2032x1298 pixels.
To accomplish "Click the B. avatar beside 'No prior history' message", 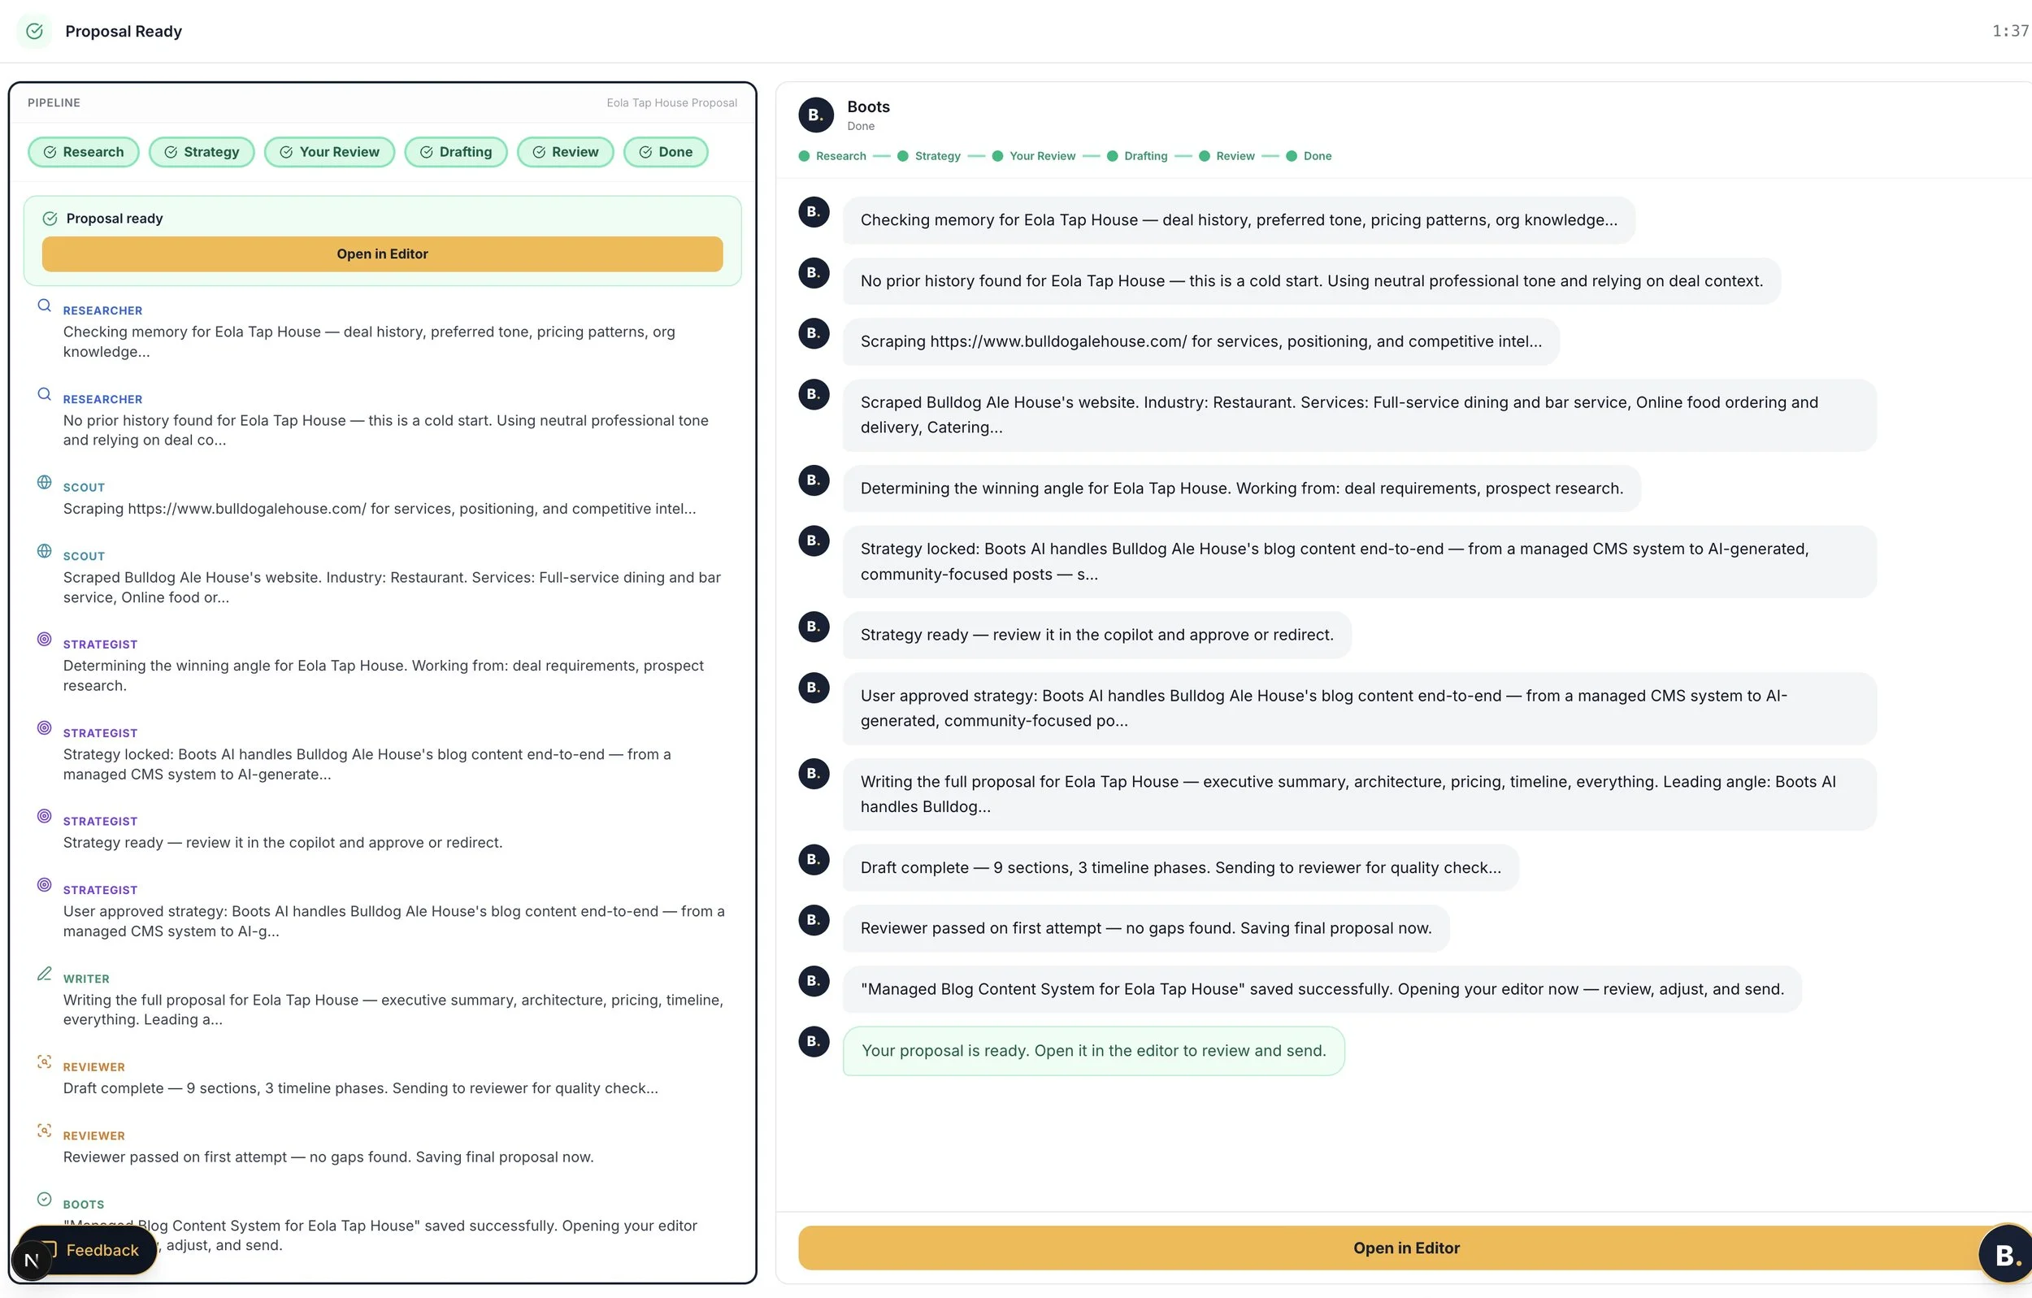I will coord(814,272).
